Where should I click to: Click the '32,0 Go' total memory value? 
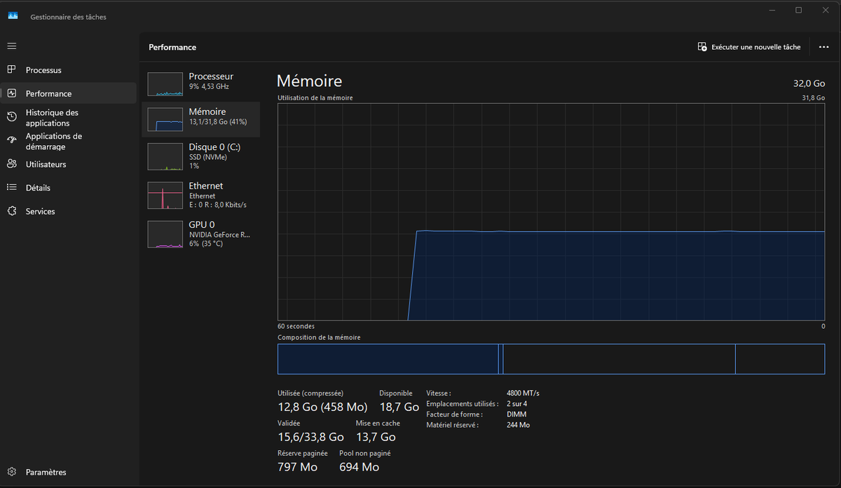tap(809, 83)
